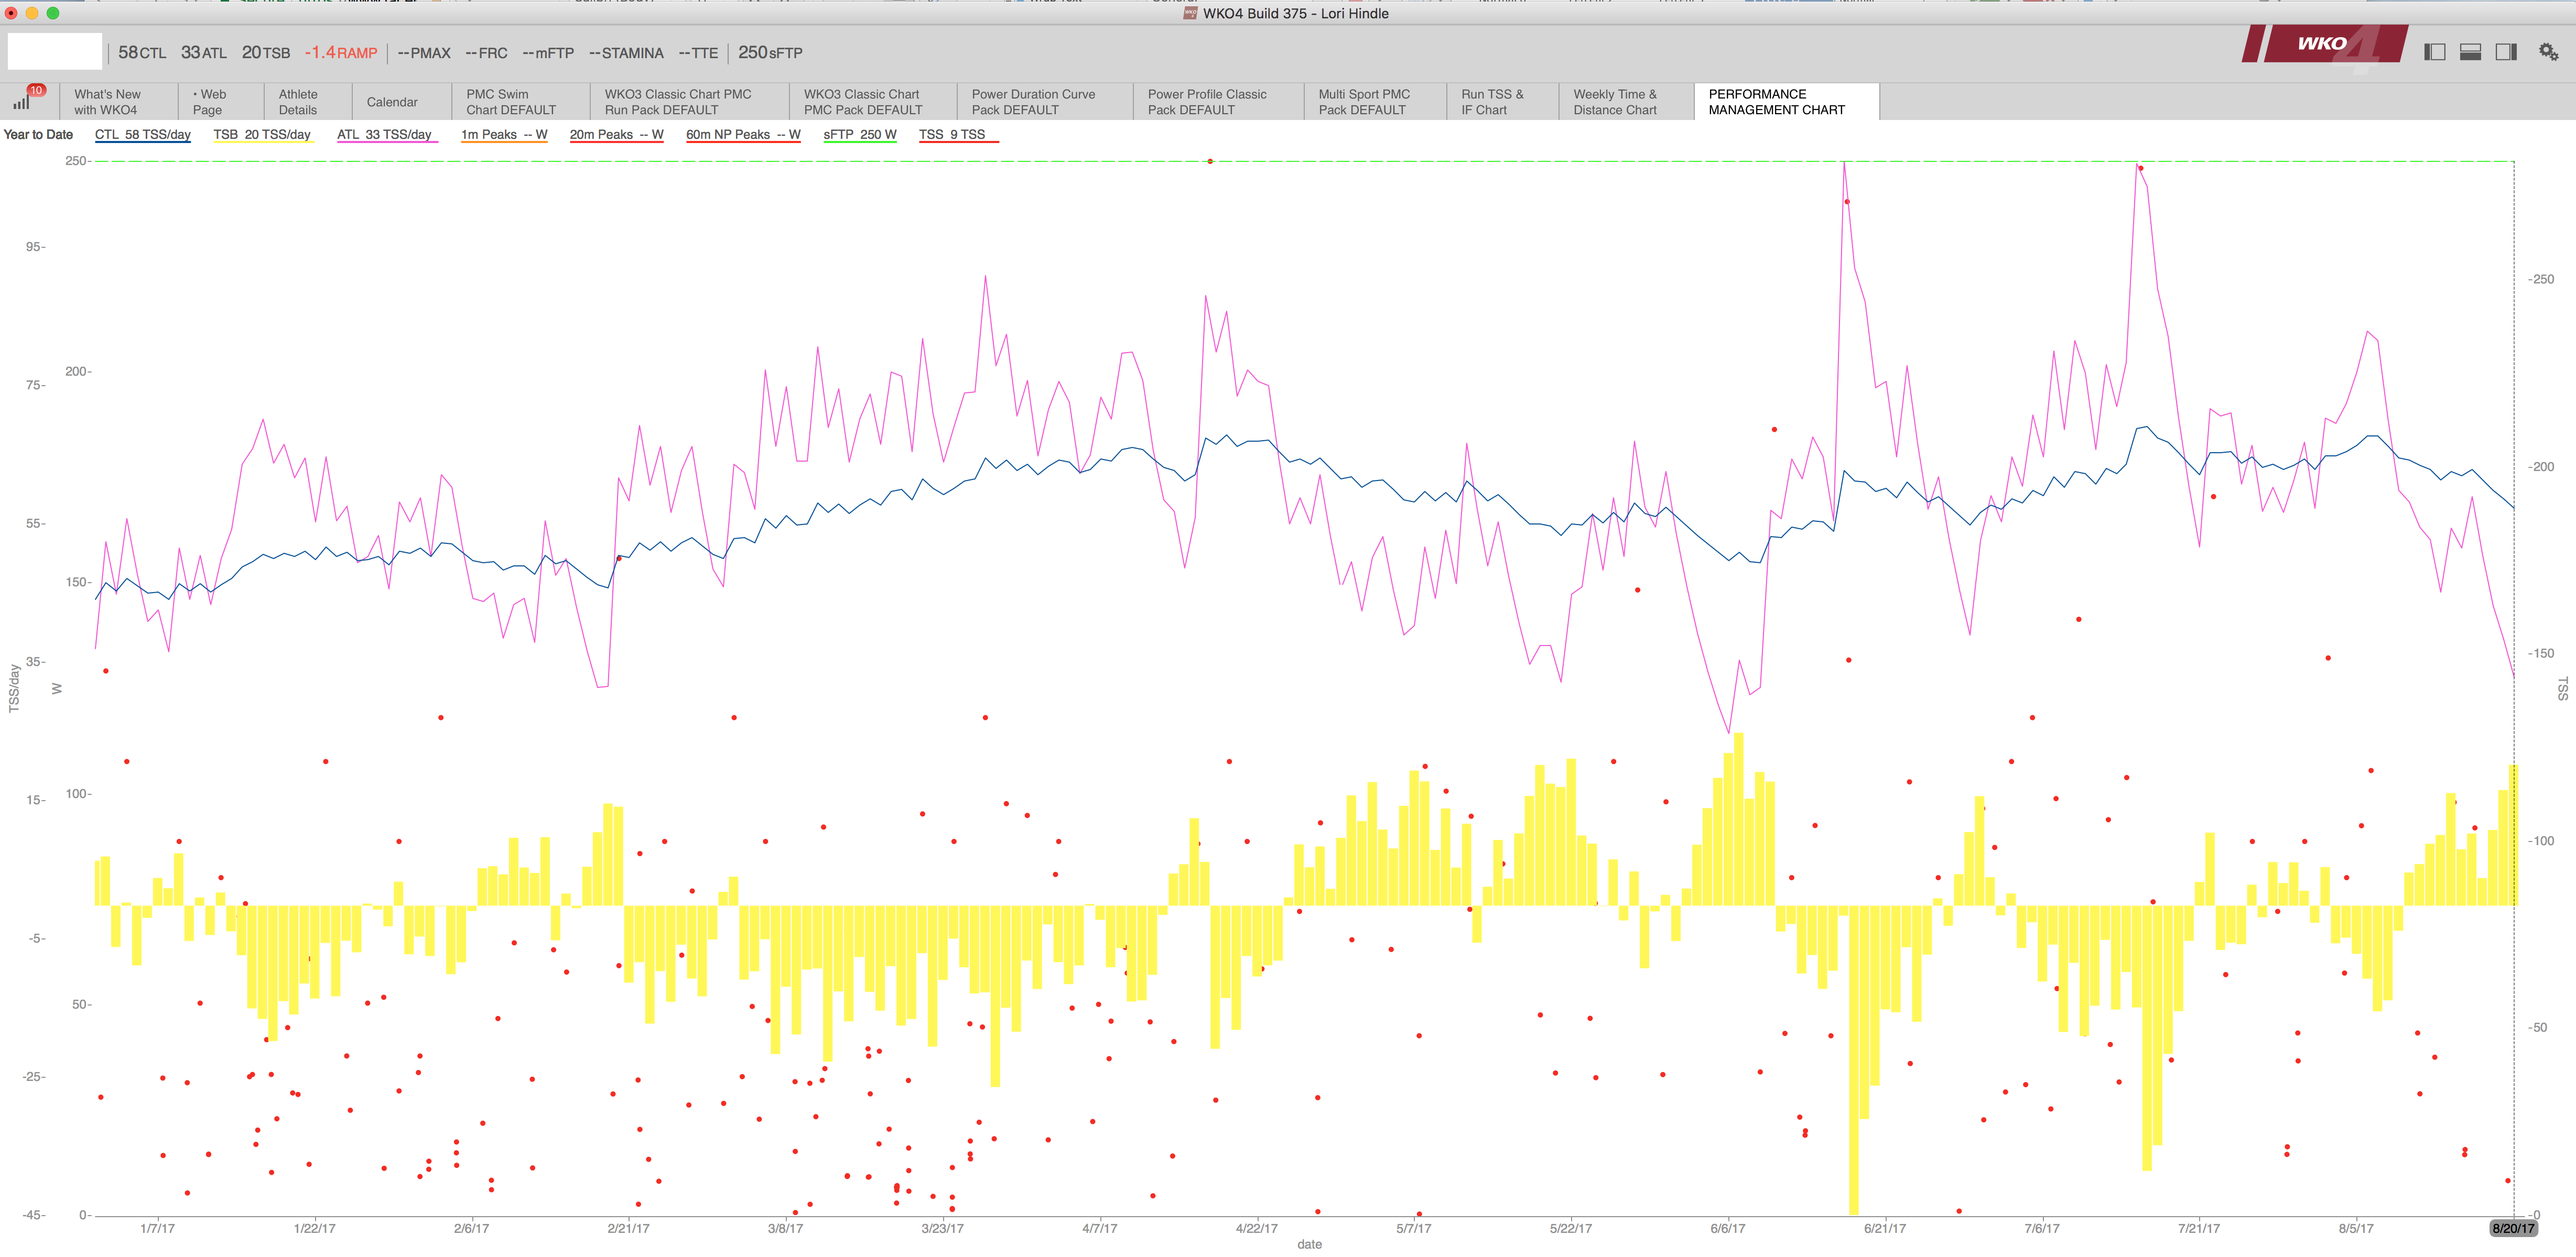The width and height of the screenshot is (2576, 1257).
Task: Click the black athlete avatar box
Action: coord(55,52)
